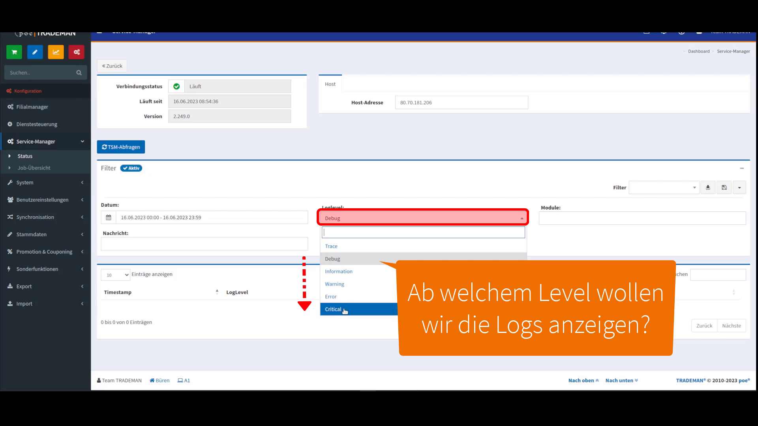Expand the Promotion & Couponing menu

pyautogui.click(x=45, y=252)
